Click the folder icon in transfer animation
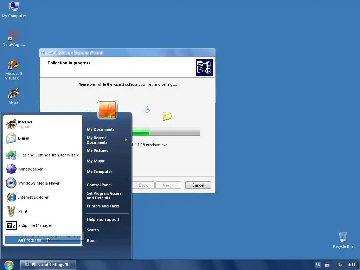 coord(167,116)
